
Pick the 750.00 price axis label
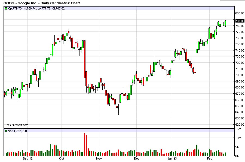click(x=240, y=44)
